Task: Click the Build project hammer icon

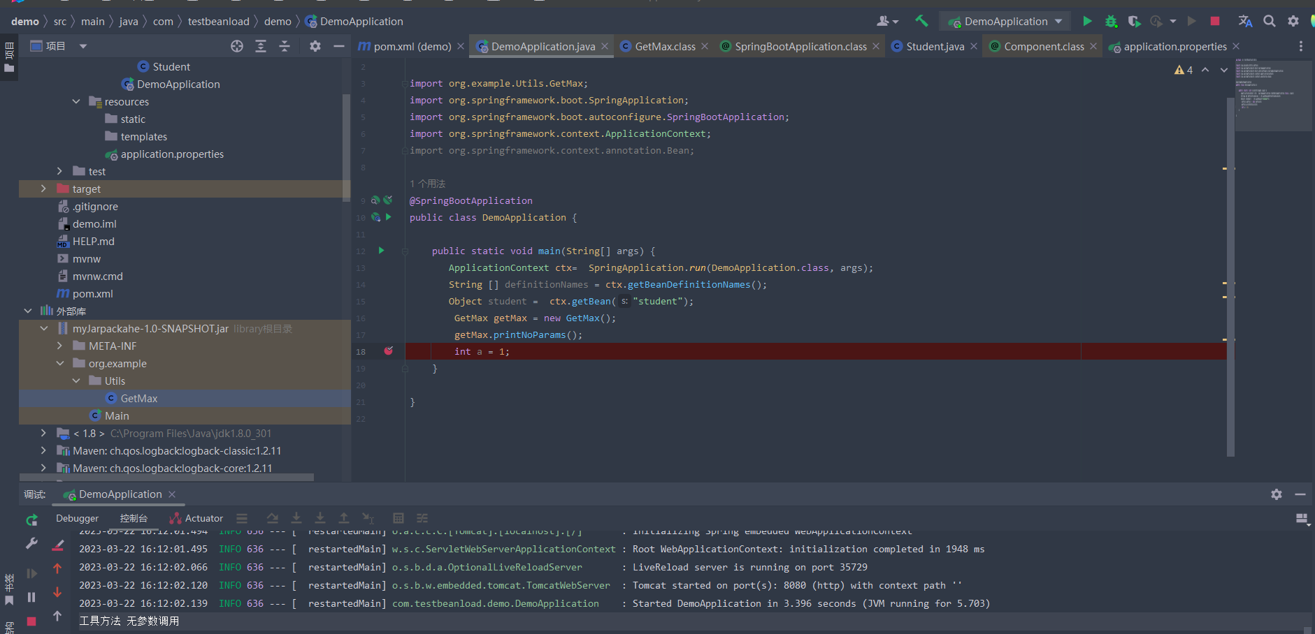Action: pyautogui.click(x=921, y=21)
